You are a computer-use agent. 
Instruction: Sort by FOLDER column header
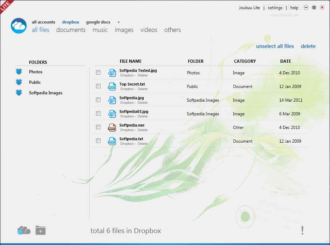pyautogui.click(x=196, y=61)
